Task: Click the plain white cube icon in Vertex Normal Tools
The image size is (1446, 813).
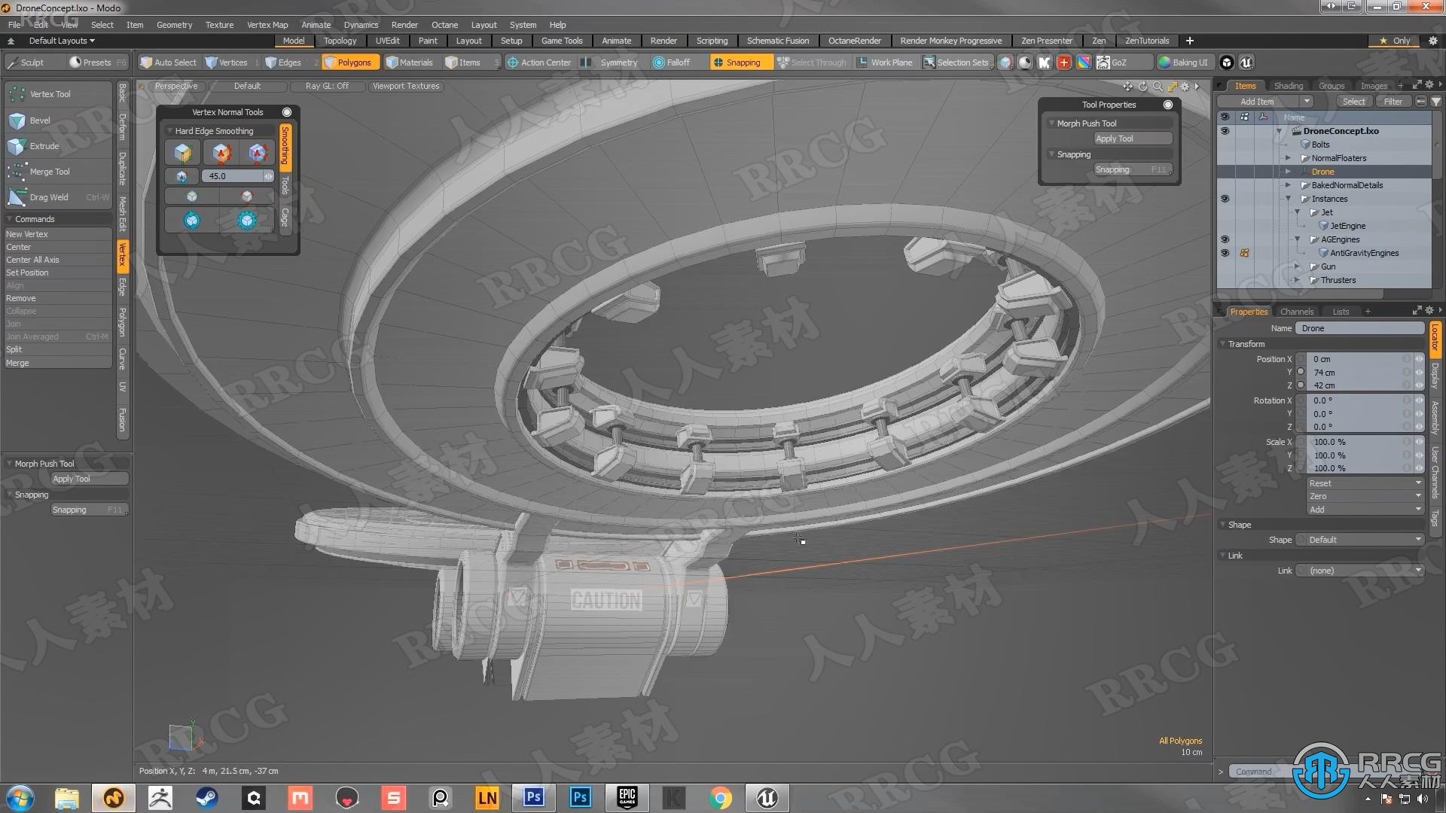Action: (192, 196)
